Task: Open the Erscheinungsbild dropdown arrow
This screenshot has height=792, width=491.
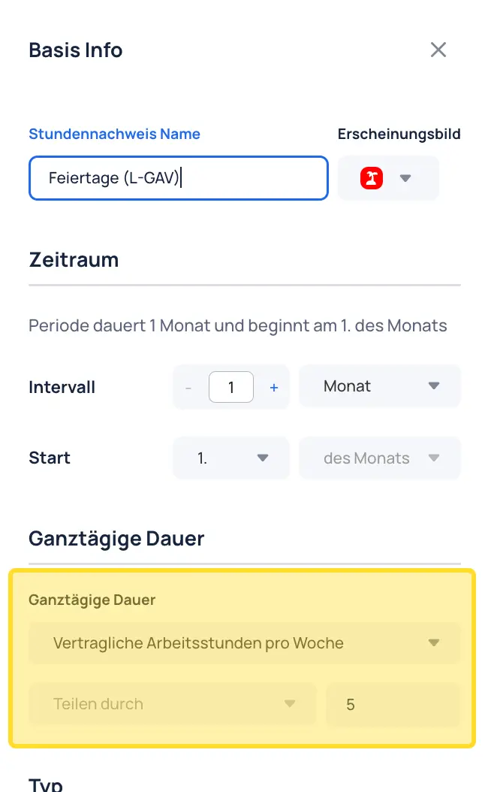Action: [405, 178]
